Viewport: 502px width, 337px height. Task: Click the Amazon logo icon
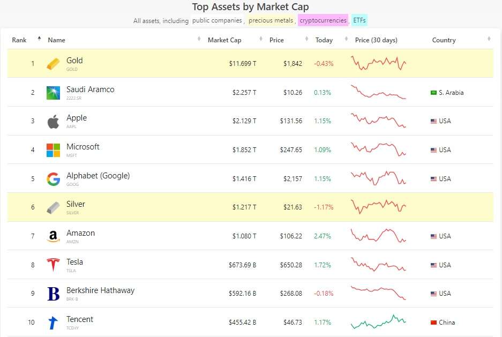[x=54, y=236]
